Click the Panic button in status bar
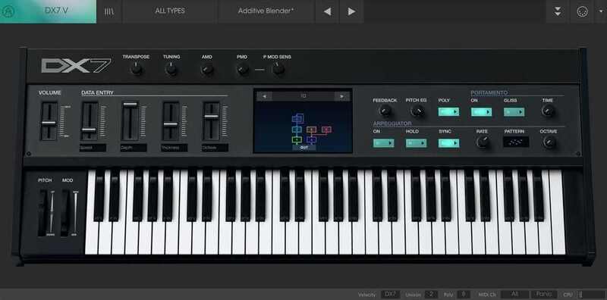 point(543,294)
